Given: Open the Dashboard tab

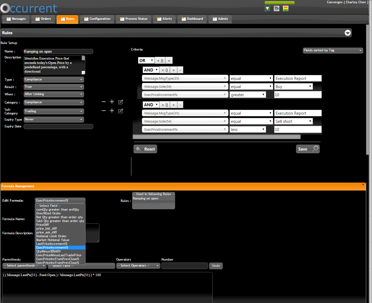Looking at the screenshot, I should 192,19.
